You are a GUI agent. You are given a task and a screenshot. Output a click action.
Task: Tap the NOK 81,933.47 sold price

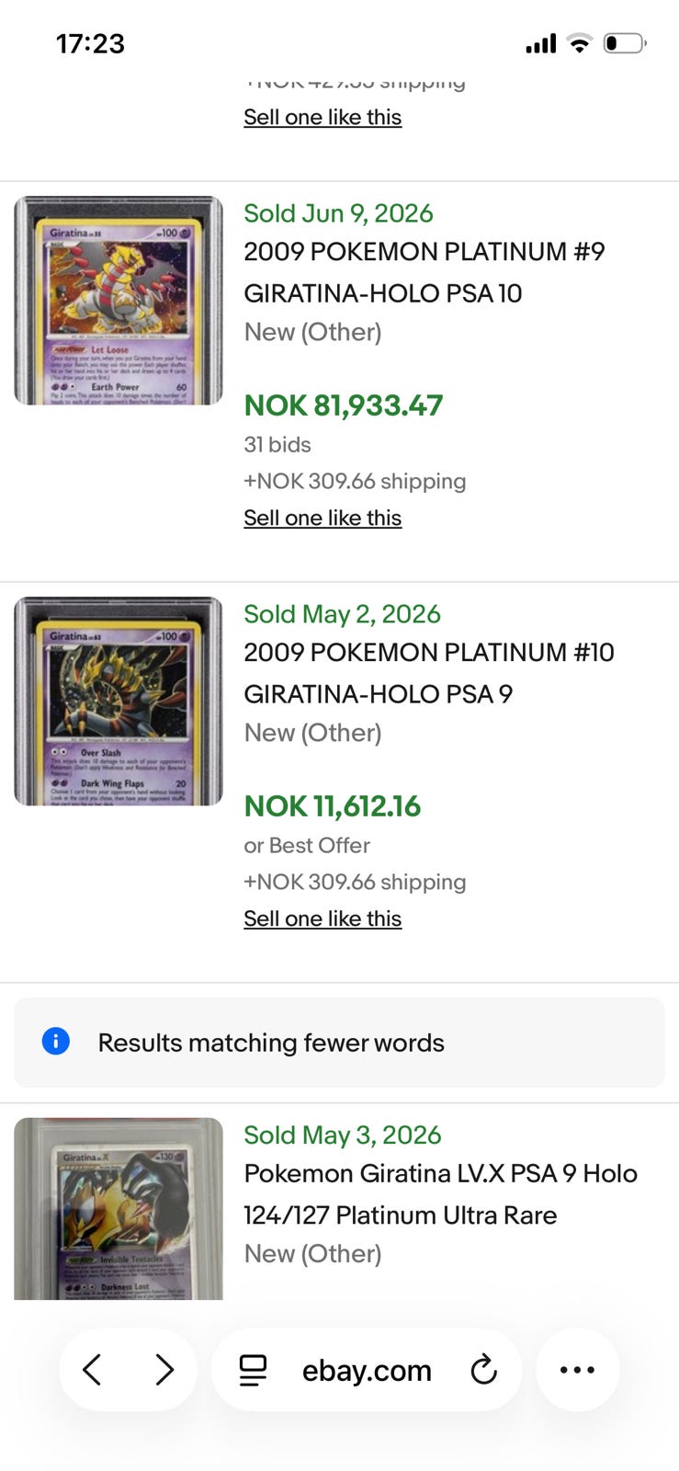click(344, 405)
